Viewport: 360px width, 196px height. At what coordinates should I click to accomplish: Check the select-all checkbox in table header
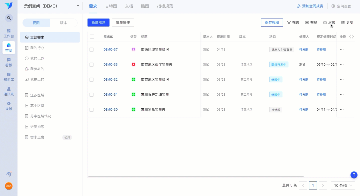pos(92,37)
